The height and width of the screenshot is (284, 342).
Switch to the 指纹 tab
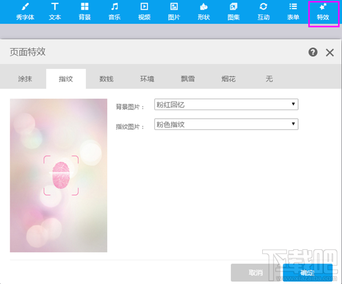pos(66,79)
